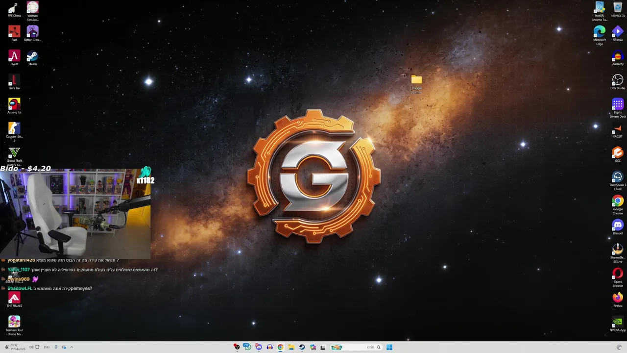Image resolution: width=627 pixels, height=353 pixels.
Task: Launch Woman Simulator from the desktop
Action: 32,11
